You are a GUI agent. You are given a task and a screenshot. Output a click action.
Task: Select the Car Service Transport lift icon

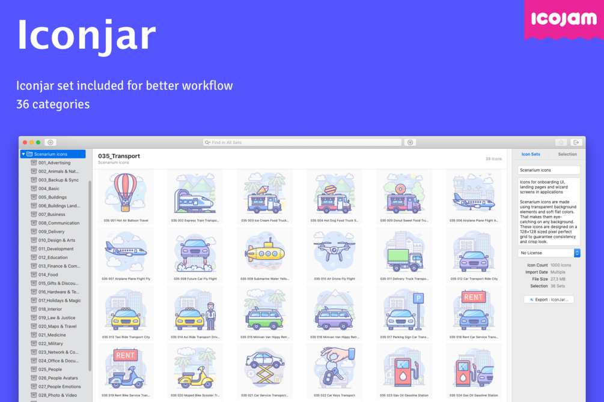(x=265, y=371)
